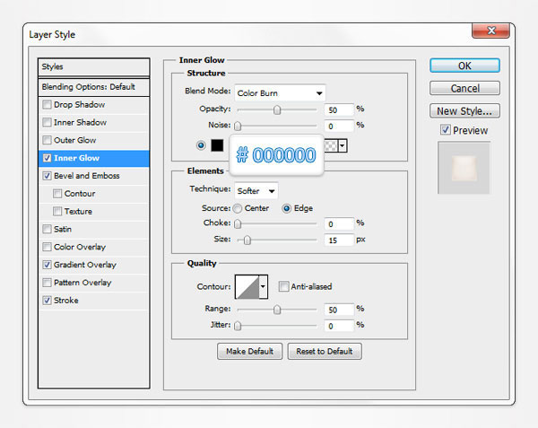Toggle the Preview checkbox
Image resolution: width=538 pixels, height=428 pixels.
click(446, 130)
